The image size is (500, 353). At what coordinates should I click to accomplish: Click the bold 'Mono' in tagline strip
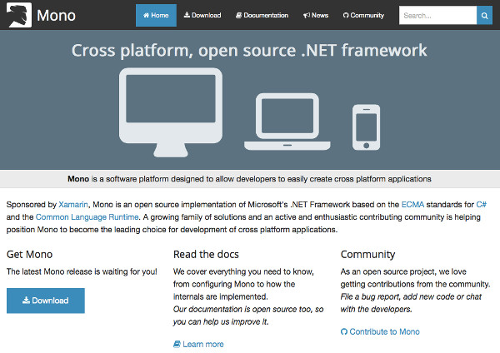(78, 179)
